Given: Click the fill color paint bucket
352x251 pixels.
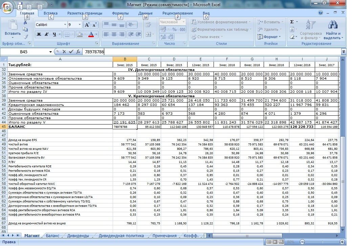Looking at the screenshot, I should [80, 34].
